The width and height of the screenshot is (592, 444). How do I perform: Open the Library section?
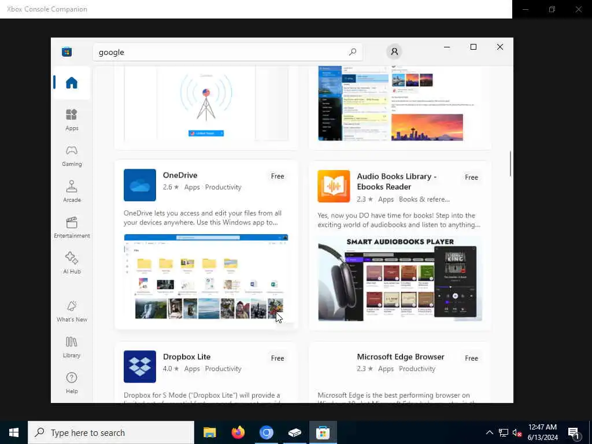point(71,347)
